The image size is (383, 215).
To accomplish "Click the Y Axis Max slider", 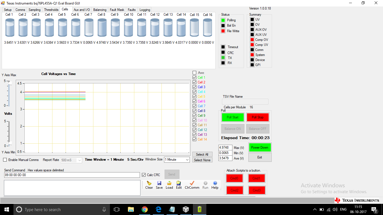I will 9,94.
